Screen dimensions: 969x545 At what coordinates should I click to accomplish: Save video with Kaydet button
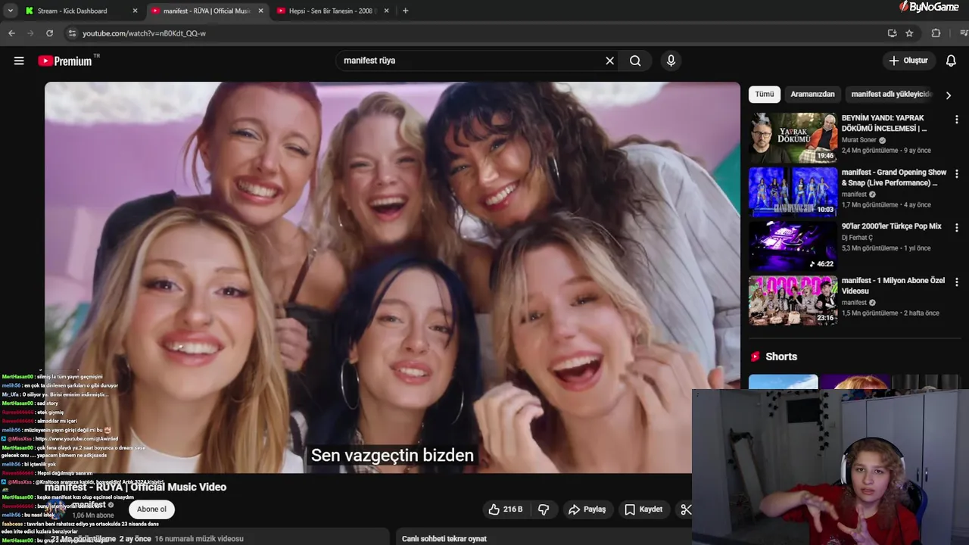(643, 509)
